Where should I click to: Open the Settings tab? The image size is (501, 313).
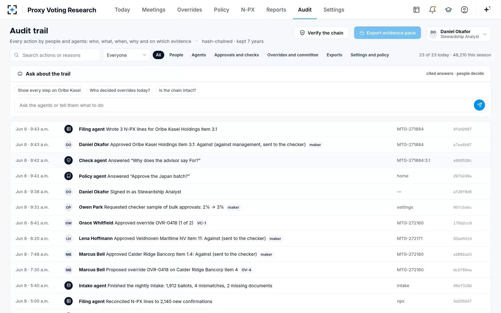(x=334, y=10)
